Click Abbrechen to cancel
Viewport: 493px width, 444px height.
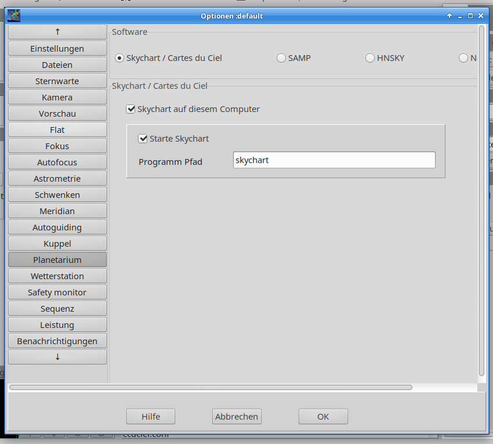coord(237,417)
